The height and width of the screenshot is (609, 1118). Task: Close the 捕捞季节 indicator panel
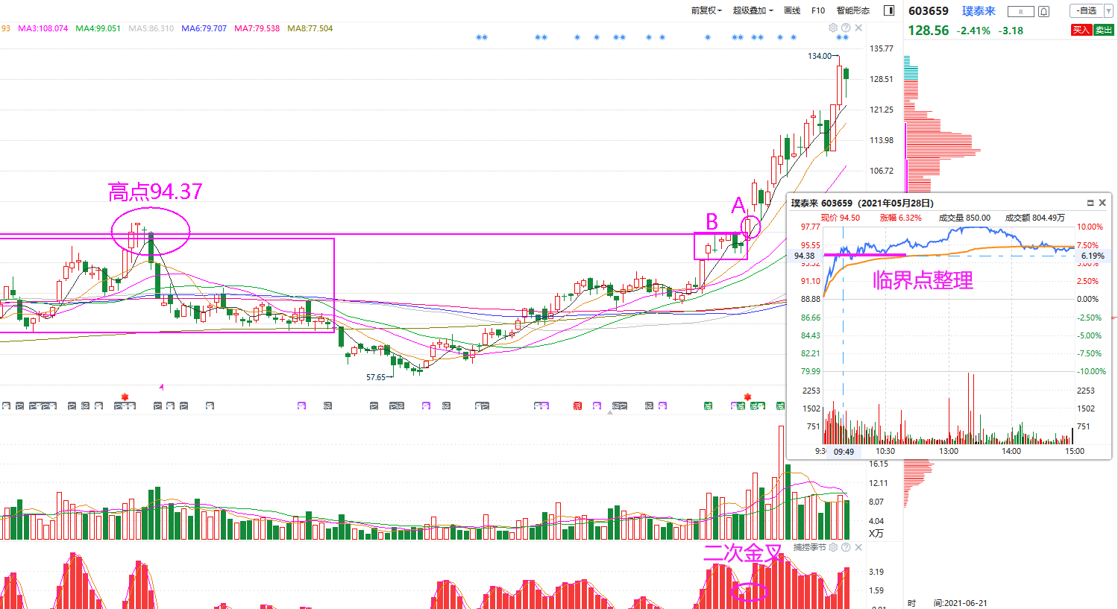click(858, 547)
